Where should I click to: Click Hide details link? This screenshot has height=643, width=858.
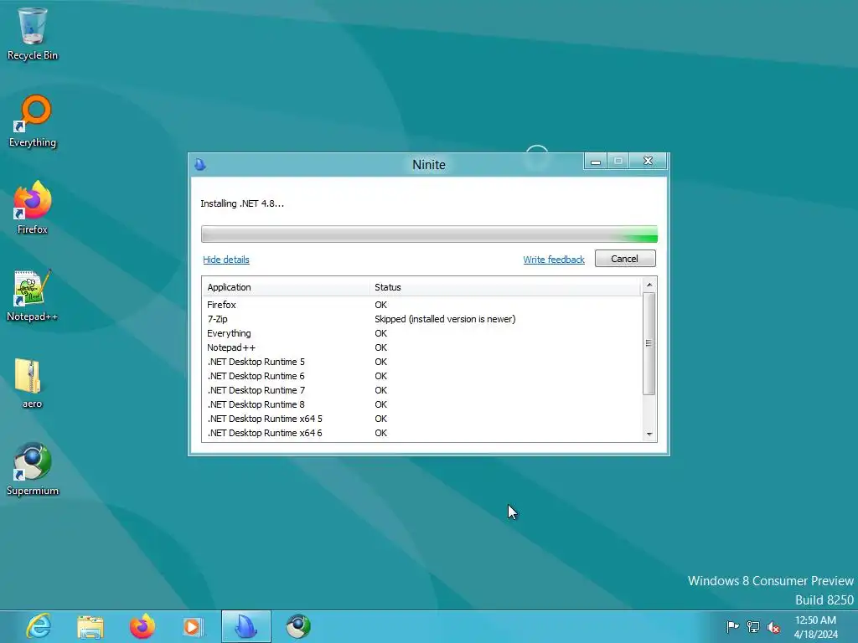pyautogui.click(x=226, y=260)
